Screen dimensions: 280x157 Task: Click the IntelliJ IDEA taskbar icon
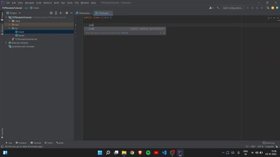(x=180, y=153)
